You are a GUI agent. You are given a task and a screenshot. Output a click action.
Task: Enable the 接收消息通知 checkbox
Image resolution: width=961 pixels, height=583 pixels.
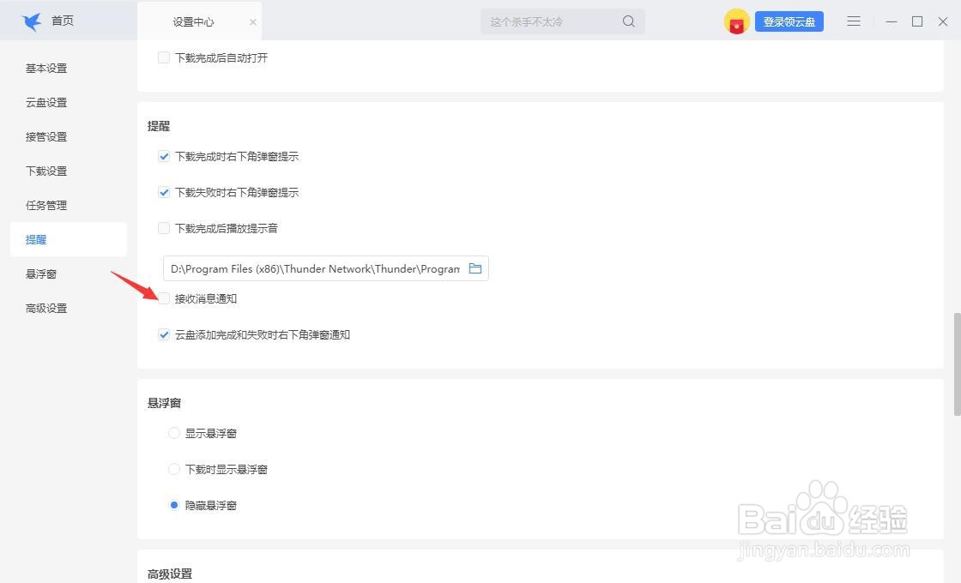[164, 298]
